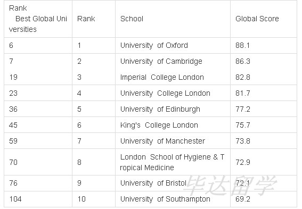
Task: Click the 'School' column header
Action: pos(132,19)
